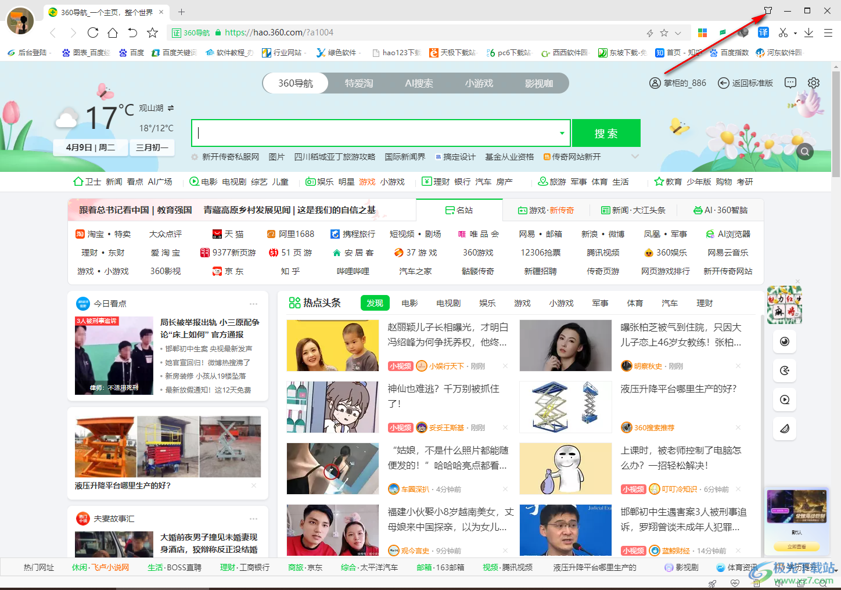The image size is (841, 590).
Task: Click the rocket accelerator icon in status bar
Action: 713,583
